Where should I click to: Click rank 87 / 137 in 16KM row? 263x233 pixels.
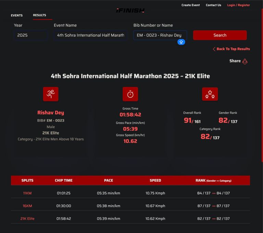(213, 206)
